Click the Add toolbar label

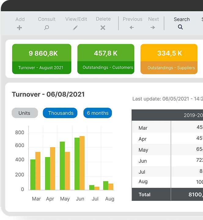(20, 19)
